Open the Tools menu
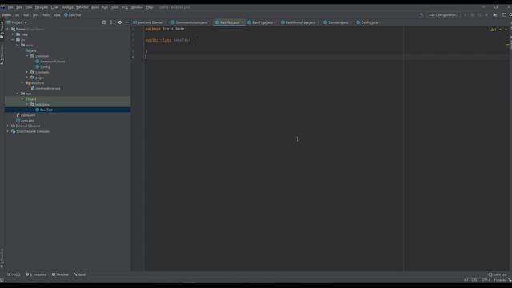The width and height of the screenshot is (512, 288). click(115, 7)
